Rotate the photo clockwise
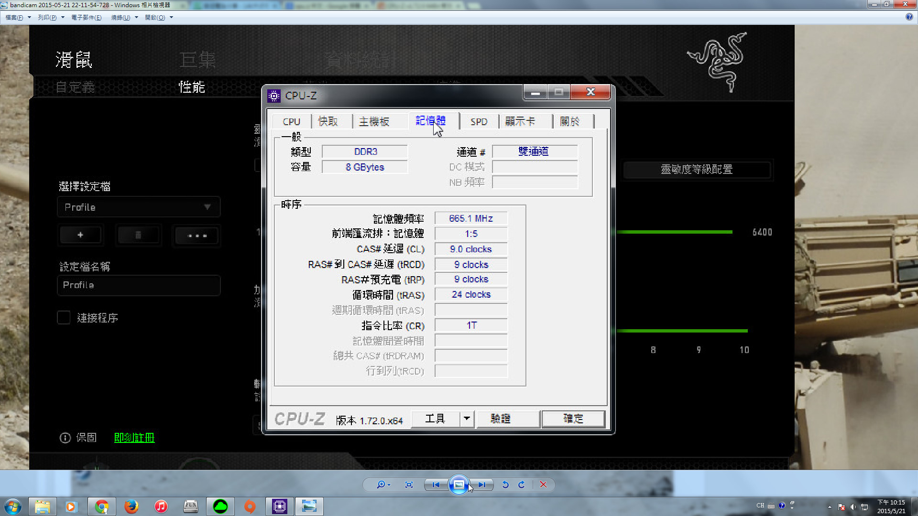Viewport: 918px width, 516px height. (522, 484)
